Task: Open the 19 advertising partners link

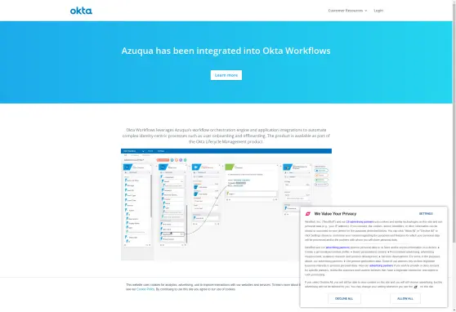Action: (x=360, y=221)
